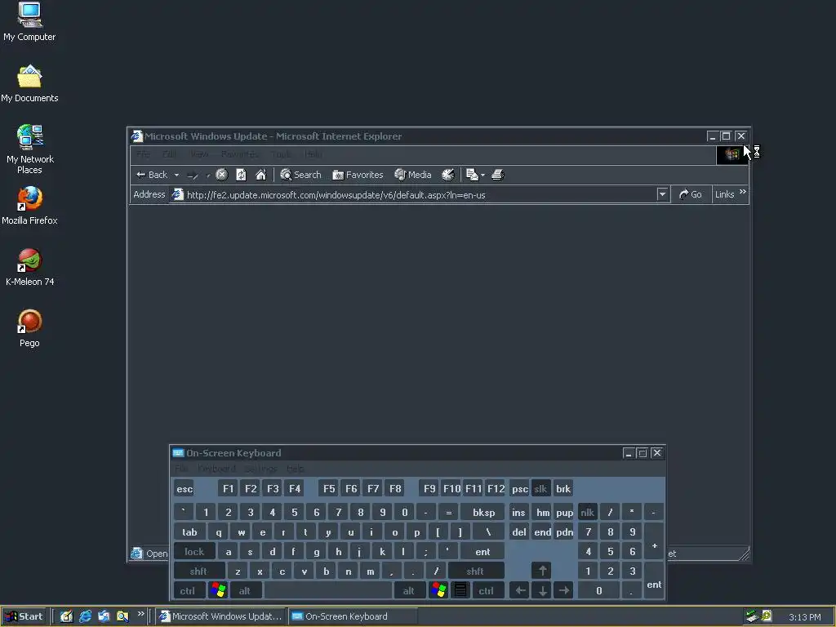Toggle the right alt key on keyboard

click(410, 590)
